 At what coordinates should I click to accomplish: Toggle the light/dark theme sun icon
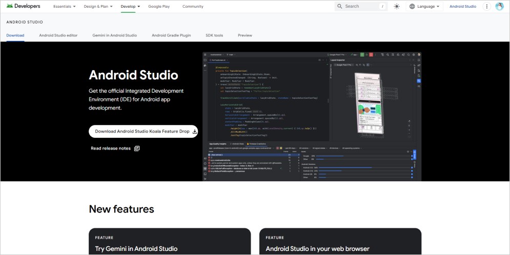click(397, 6)
